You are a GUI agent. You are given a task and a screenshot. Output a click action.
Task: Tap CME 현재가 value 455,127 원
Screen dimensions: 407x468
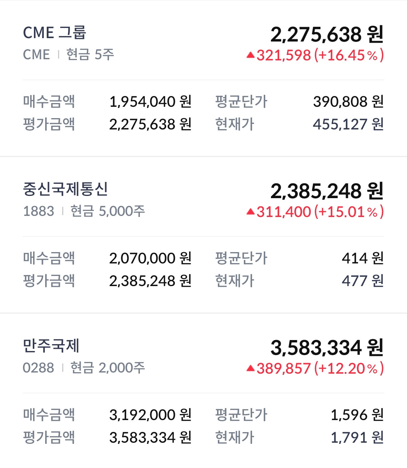pos(348,125)
